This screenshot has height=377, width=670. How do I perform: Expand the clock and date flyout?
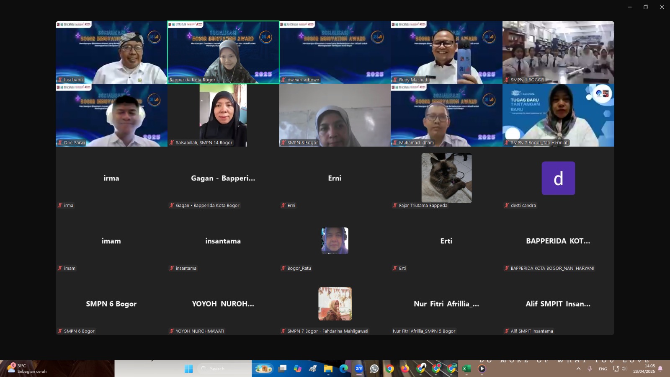click(644, 369)
